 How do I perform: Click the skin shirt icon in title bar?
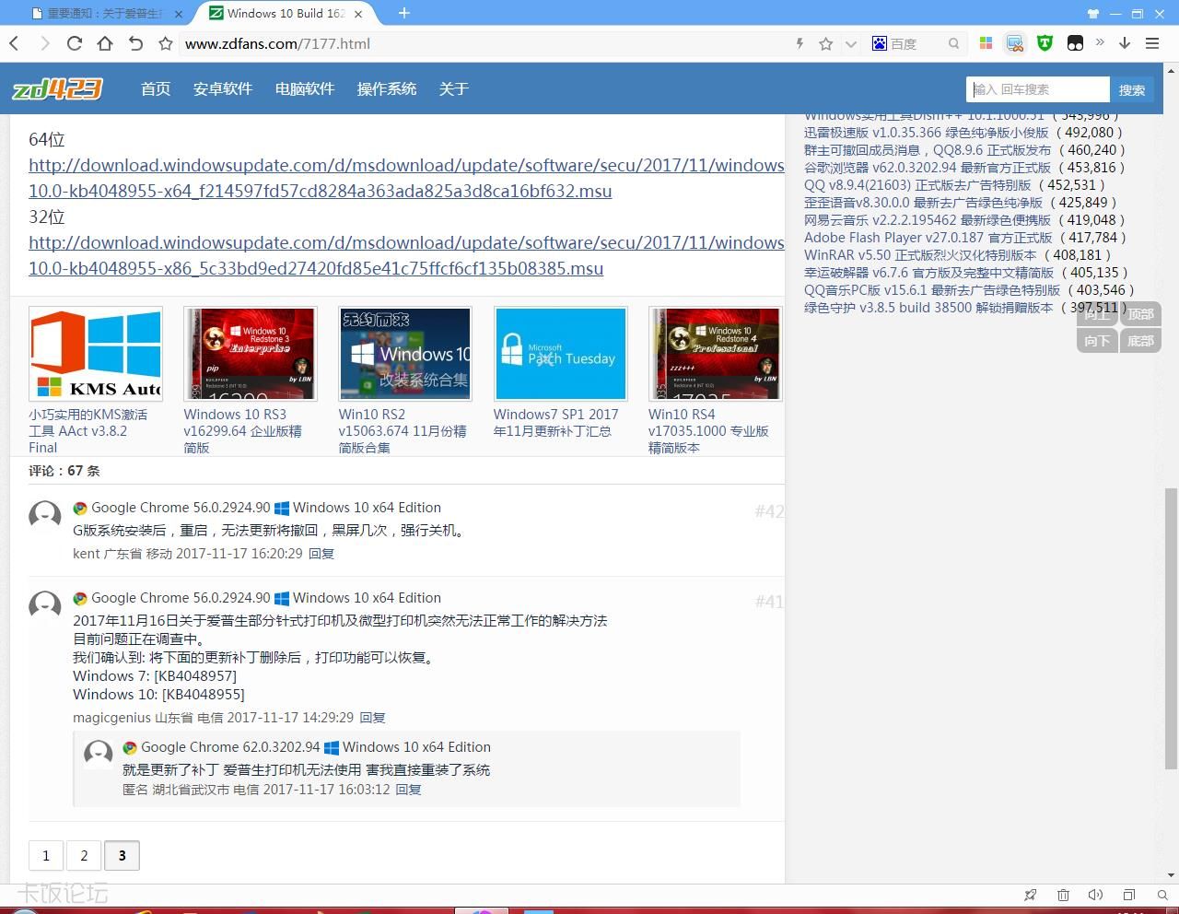click(x=1093, y=13)
